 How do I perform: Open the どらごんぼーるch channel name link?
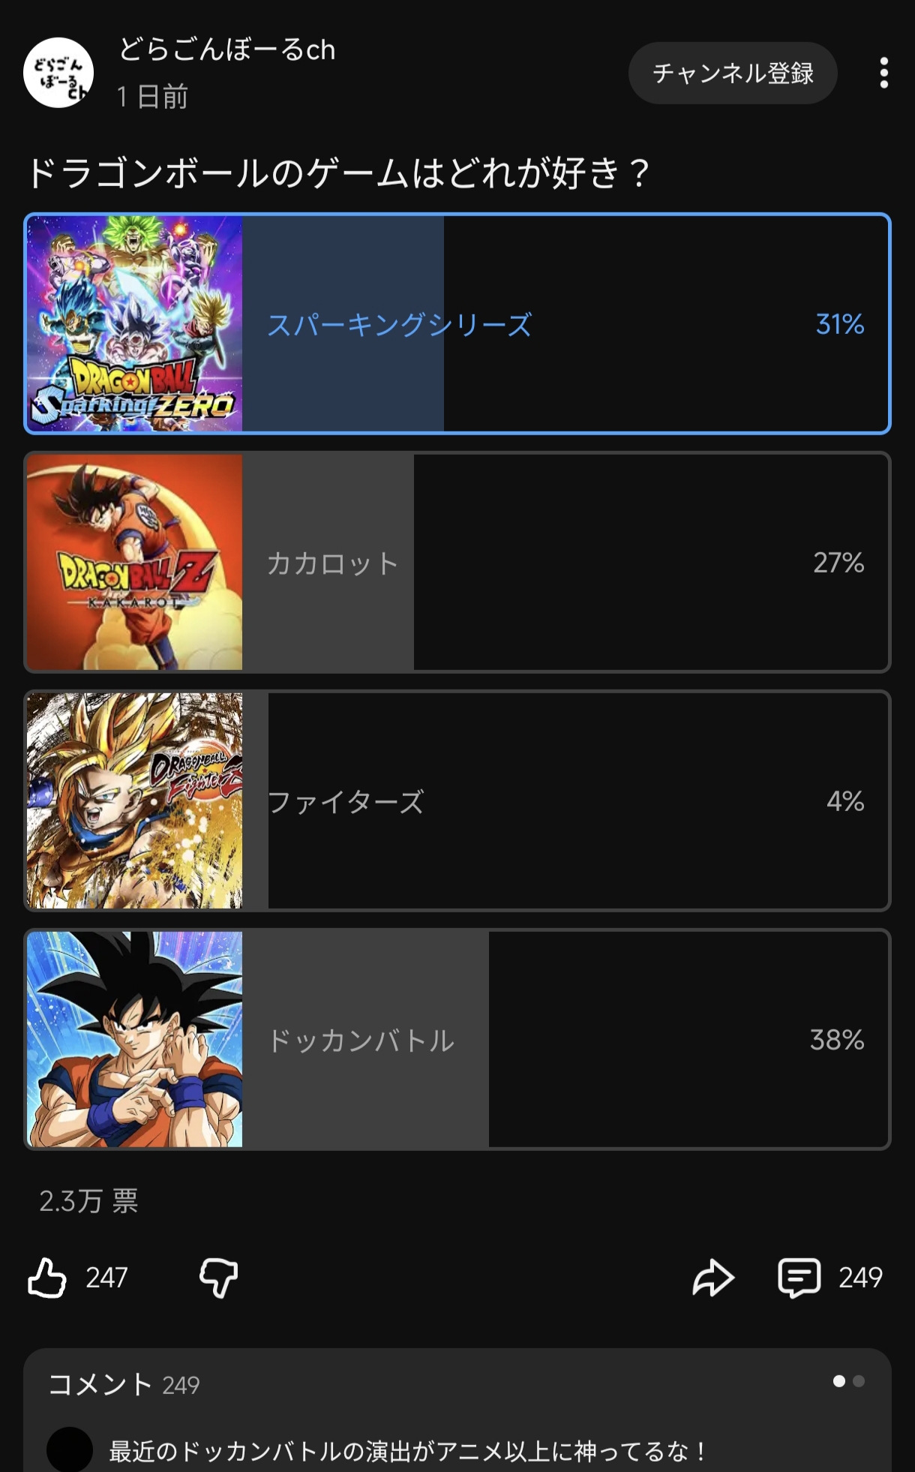(226, 50)
